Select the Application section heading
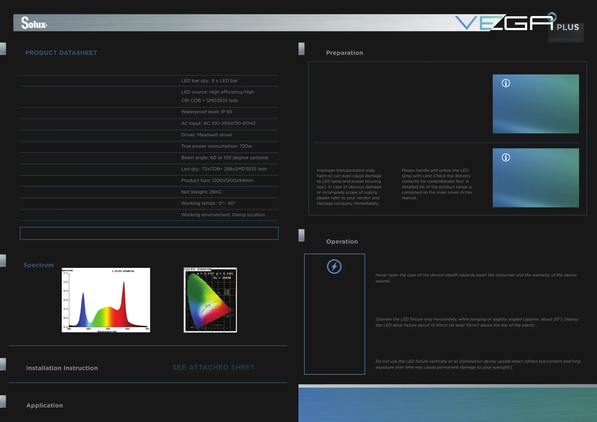The height and width of the screenshot is (422, 597). tap(44, 405)
